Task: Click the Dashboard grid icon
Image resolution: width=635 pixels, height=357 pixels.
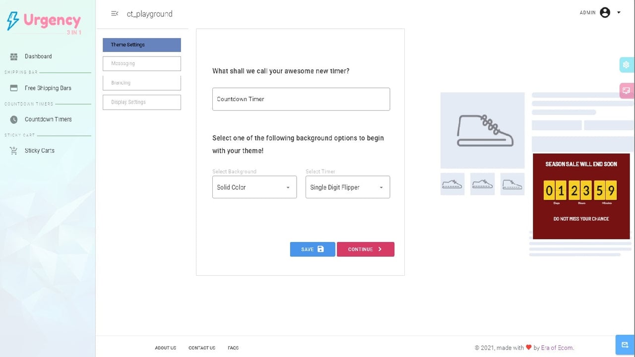Action: [14, 57]
